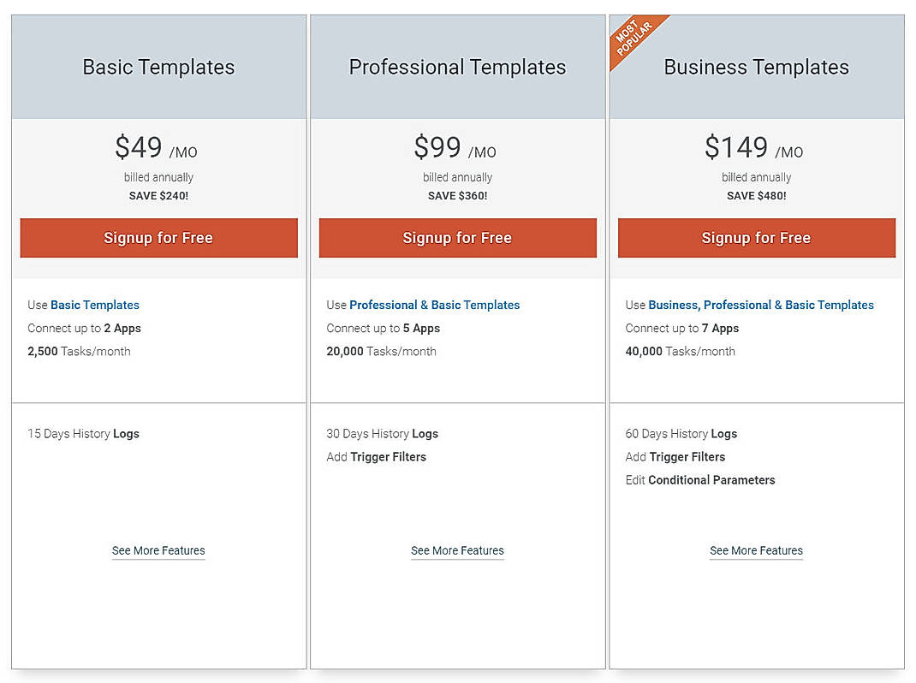Viewport: 916px width, 683px height.
Task: Click billed annually under Business price
Action: click(x=756, y=177)
